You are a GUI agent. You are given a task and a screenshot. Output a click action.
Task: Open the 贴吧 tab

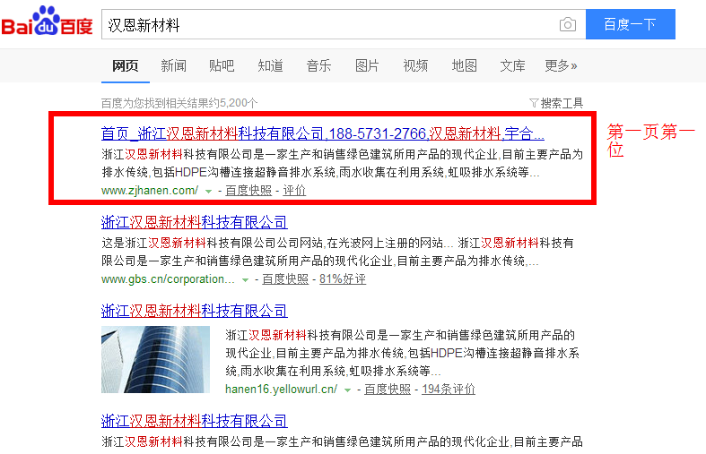[x=222, y=65]
